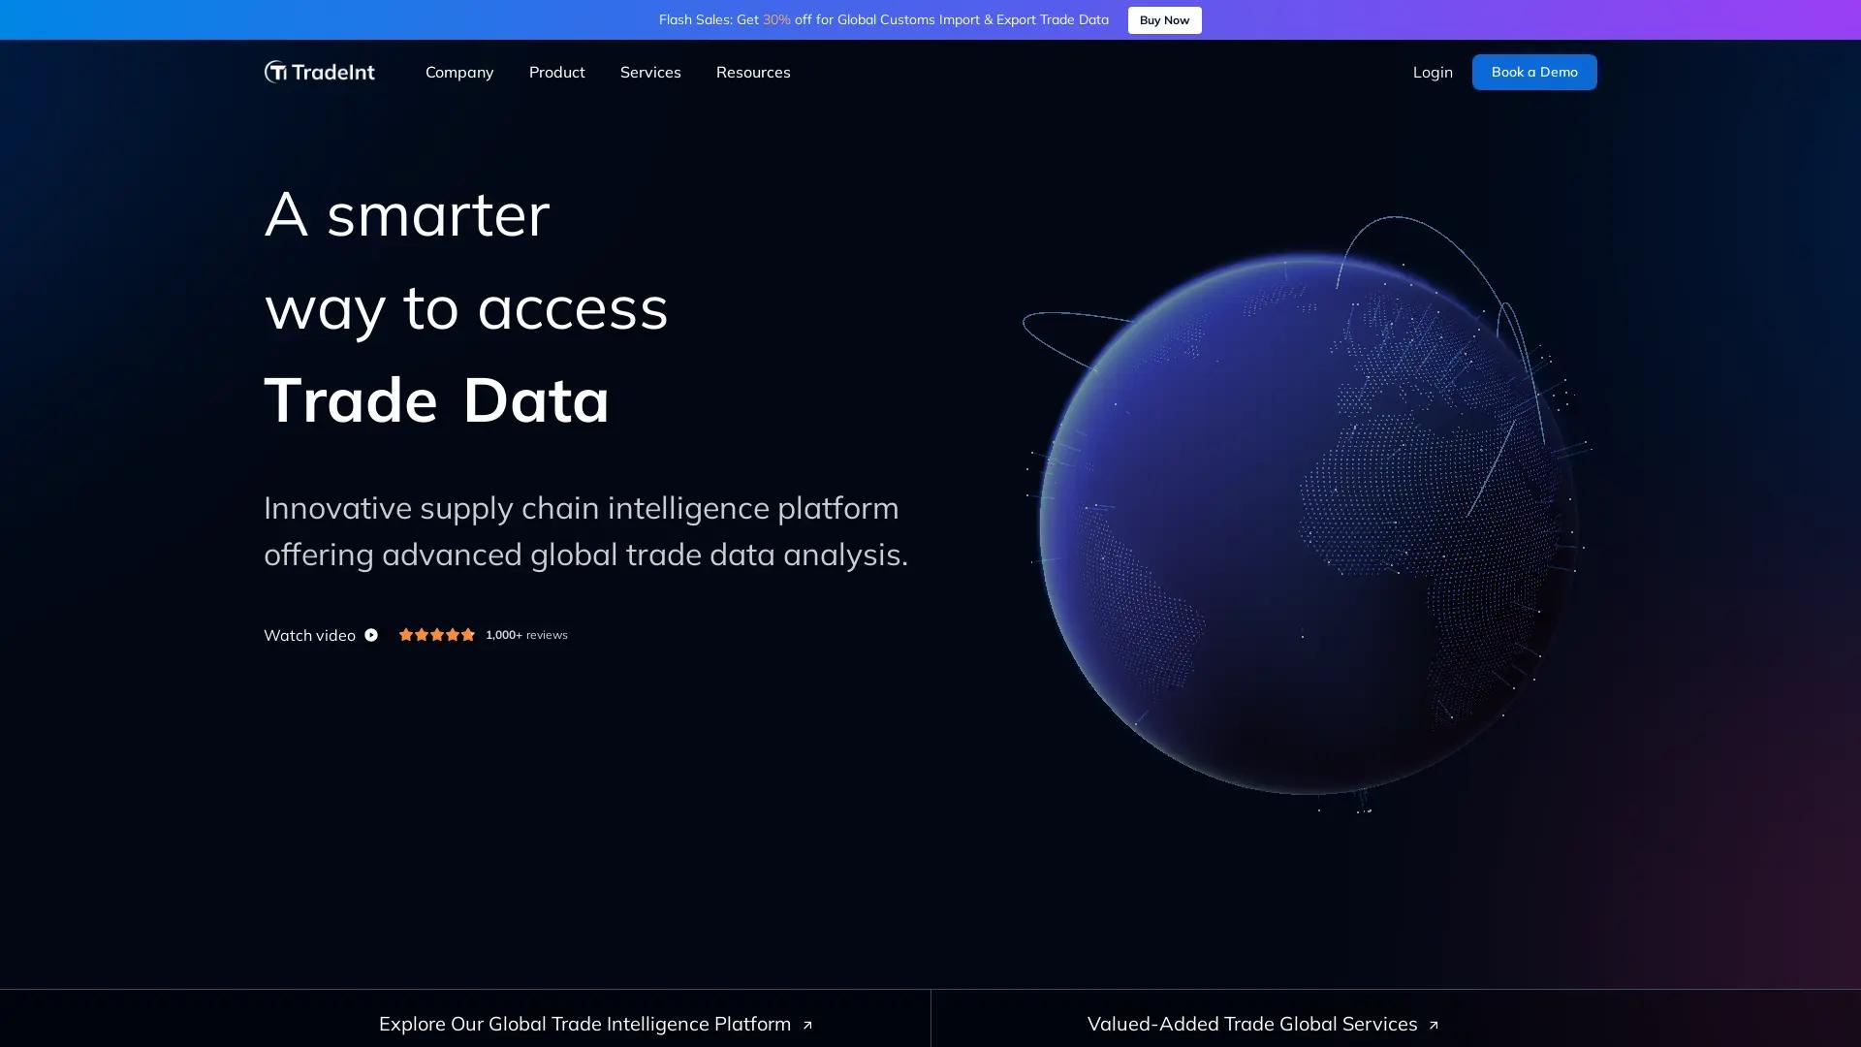Screen dimensions: 1861x1047
Task: Click Explore Our Global Trade Intelligence Platform
Action: pos(585,1024)
